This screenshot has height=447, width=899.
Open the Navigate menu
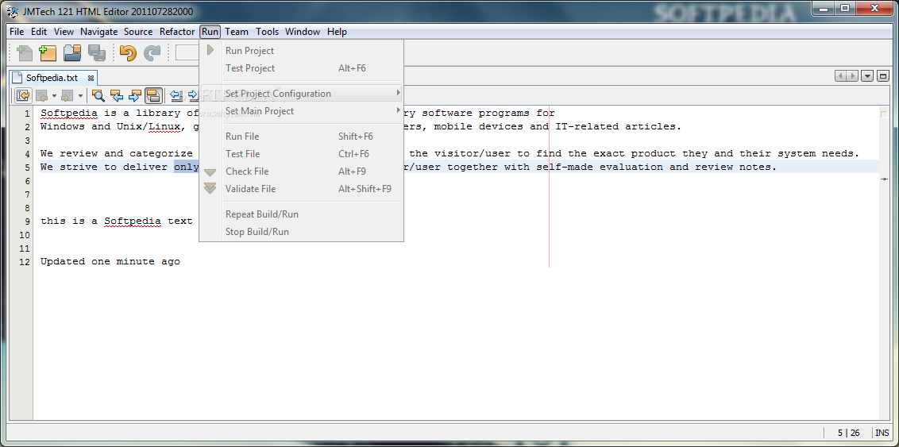(98, 32)
